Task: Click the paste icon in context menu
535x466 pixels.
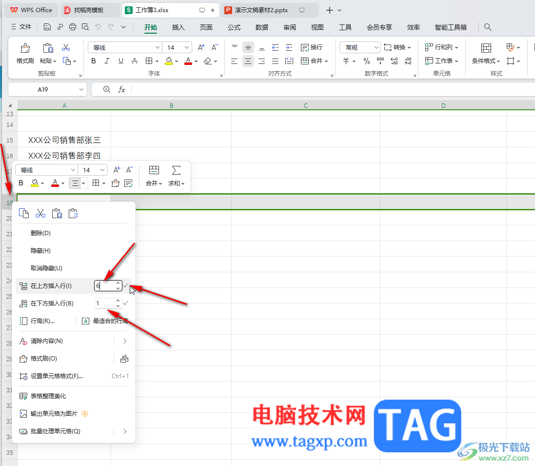Action: 57,213
